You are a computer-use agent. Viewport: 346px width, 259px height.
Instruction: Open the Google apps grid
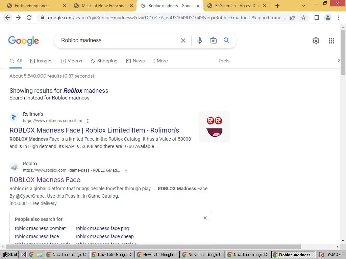[x=331, y=41]
